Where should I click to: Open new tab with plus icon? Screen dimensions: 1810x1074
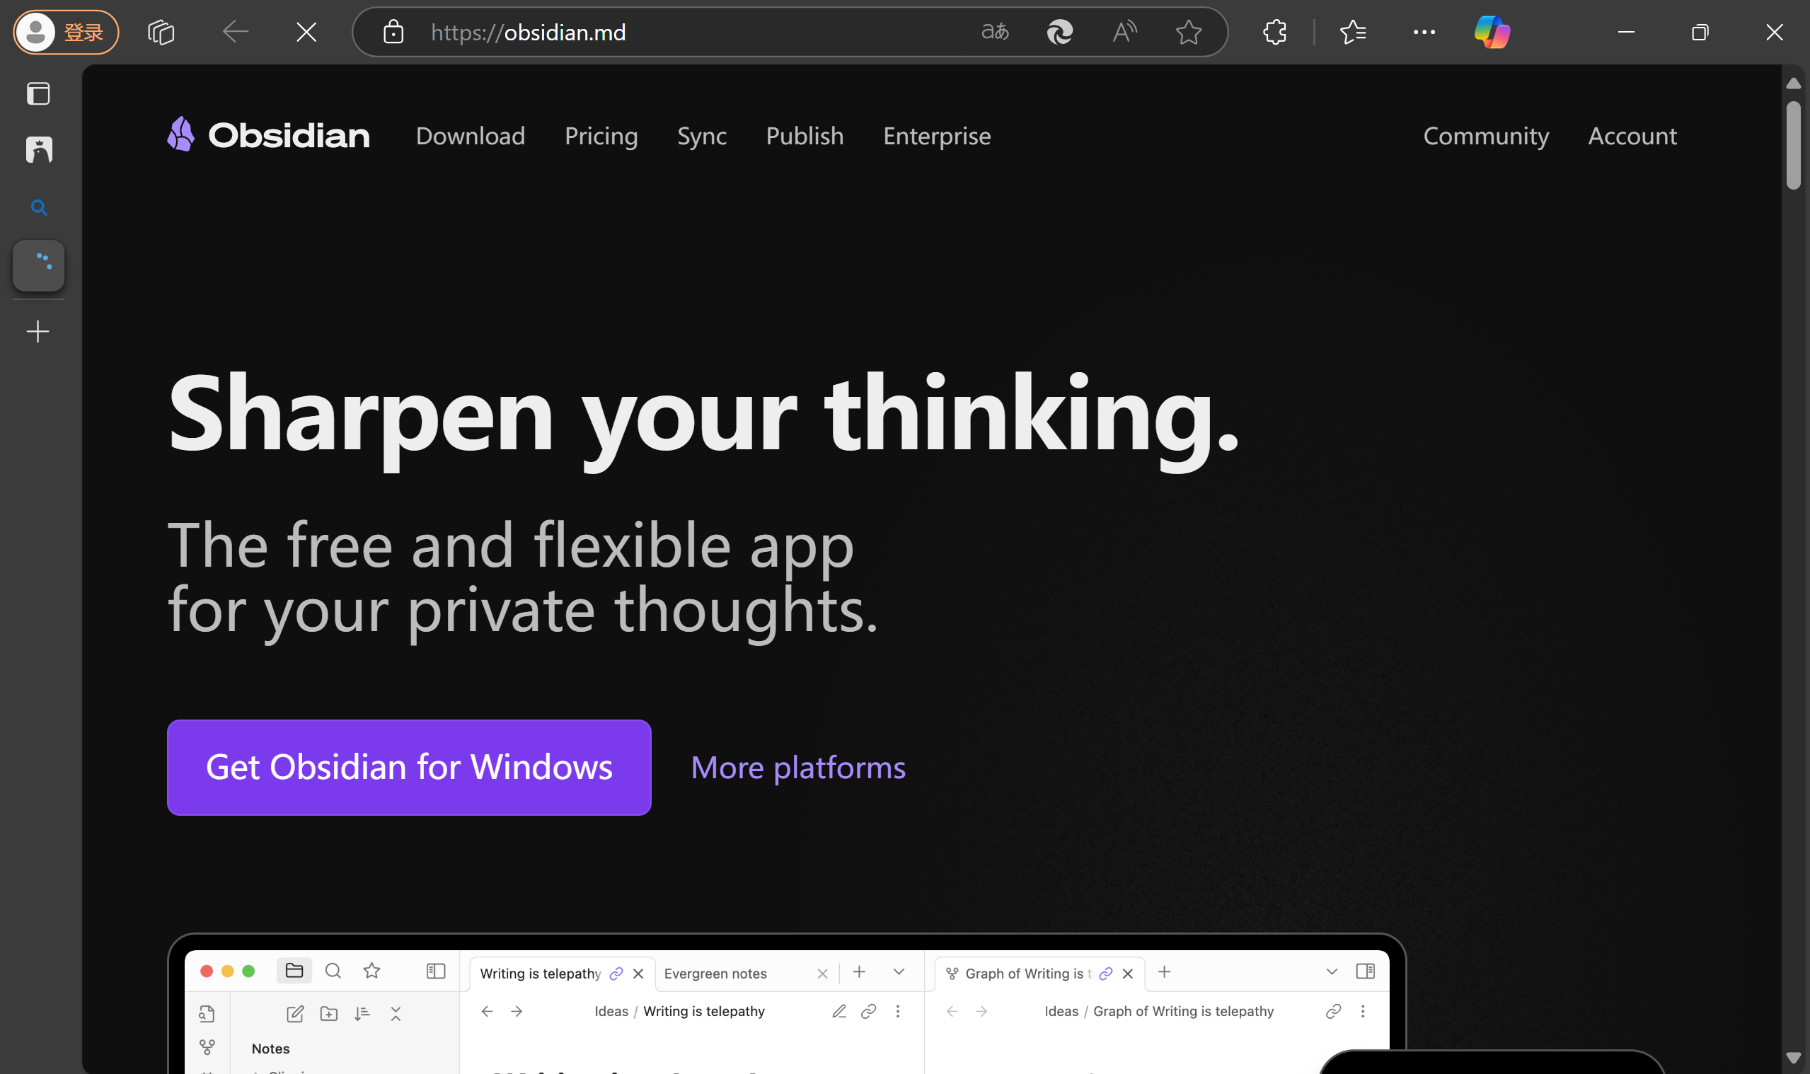pos(38,331)
